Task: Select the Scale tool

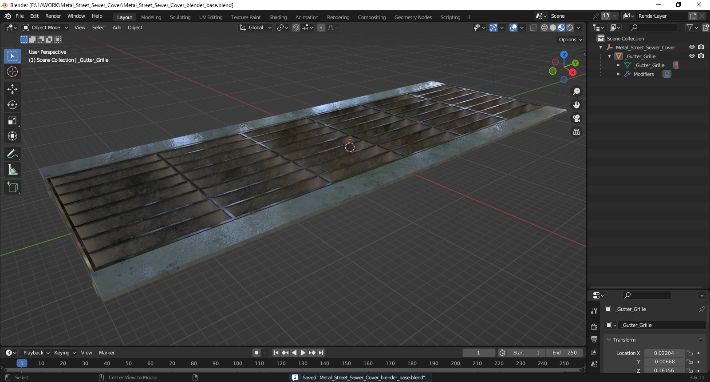Action: click(x=12, y=120)
